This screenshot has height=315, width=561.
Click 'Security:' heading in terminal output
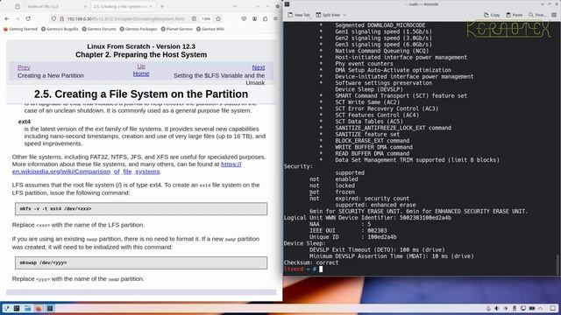(298, 166)
